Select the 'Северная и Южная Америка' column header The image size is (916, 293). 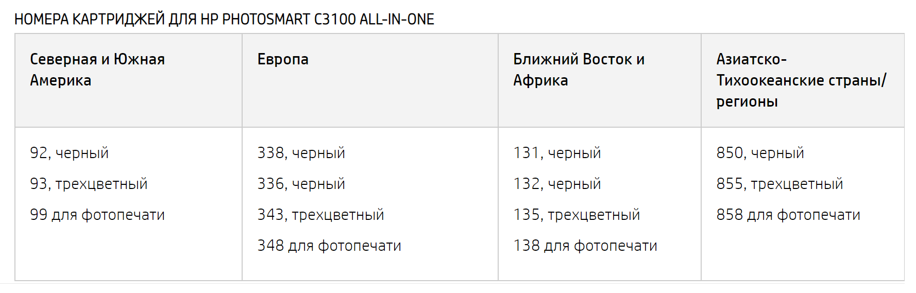click(97, 70)
